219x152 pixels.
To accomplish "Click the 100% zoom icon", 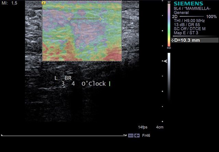I will click(131, 136).
